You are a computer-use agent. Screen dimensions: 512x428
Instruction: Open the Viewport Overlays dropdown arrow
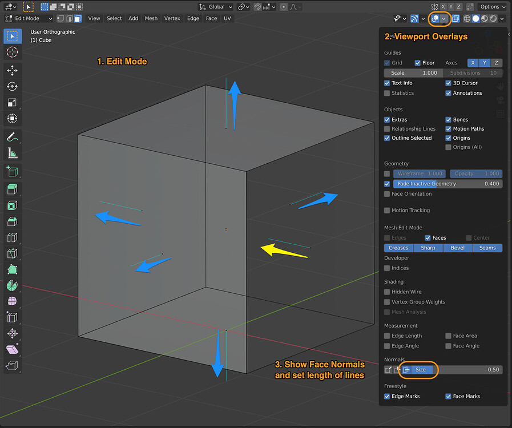click(x=445, y=18)
